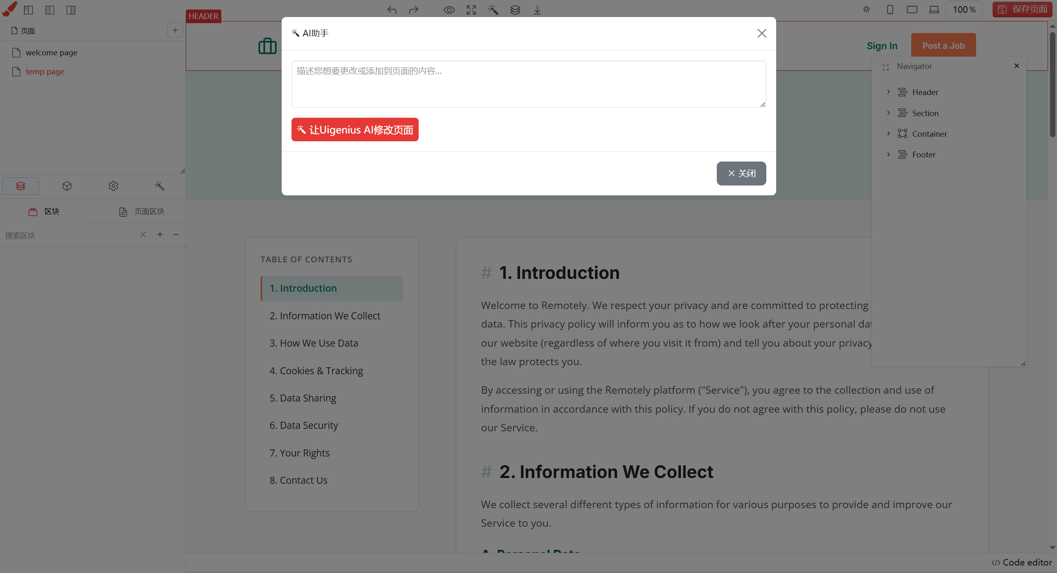Screen dimensions: 1057x573
Task: Click the 关闭 button in dialog
Action: pyautogui.click(x=741, y=174)
